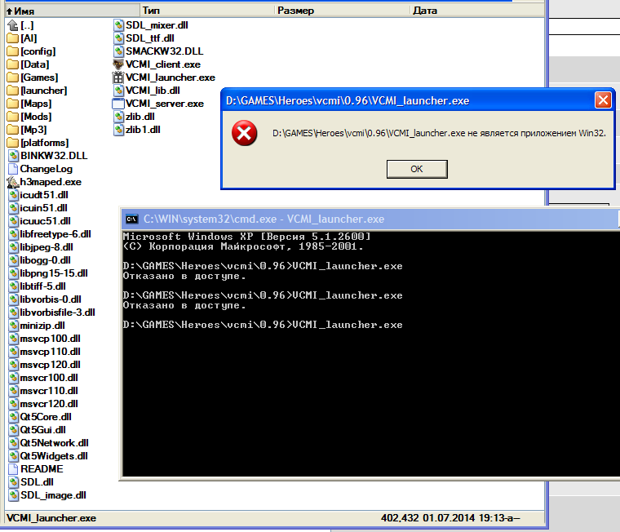Screen dimensions: 620x532
Task: Open the cmd.exe window system menu icon
Action: pyautogui.click(x=131, y=219)
